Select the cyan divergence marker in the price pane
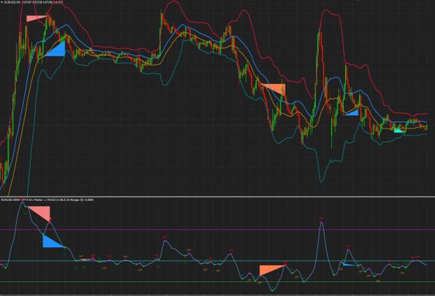 (x=399, y=131)
